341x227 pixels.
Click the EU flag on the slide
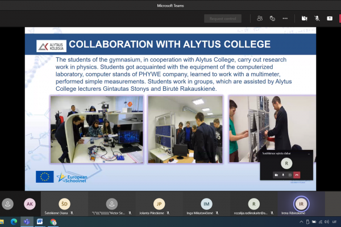point(45,176)
